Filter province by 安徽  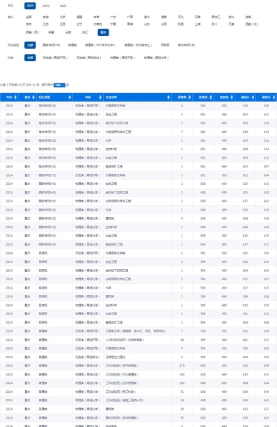tap(46, 17)
